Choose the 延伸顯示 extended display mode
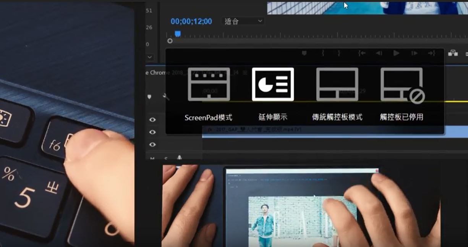 click(273, 84)
